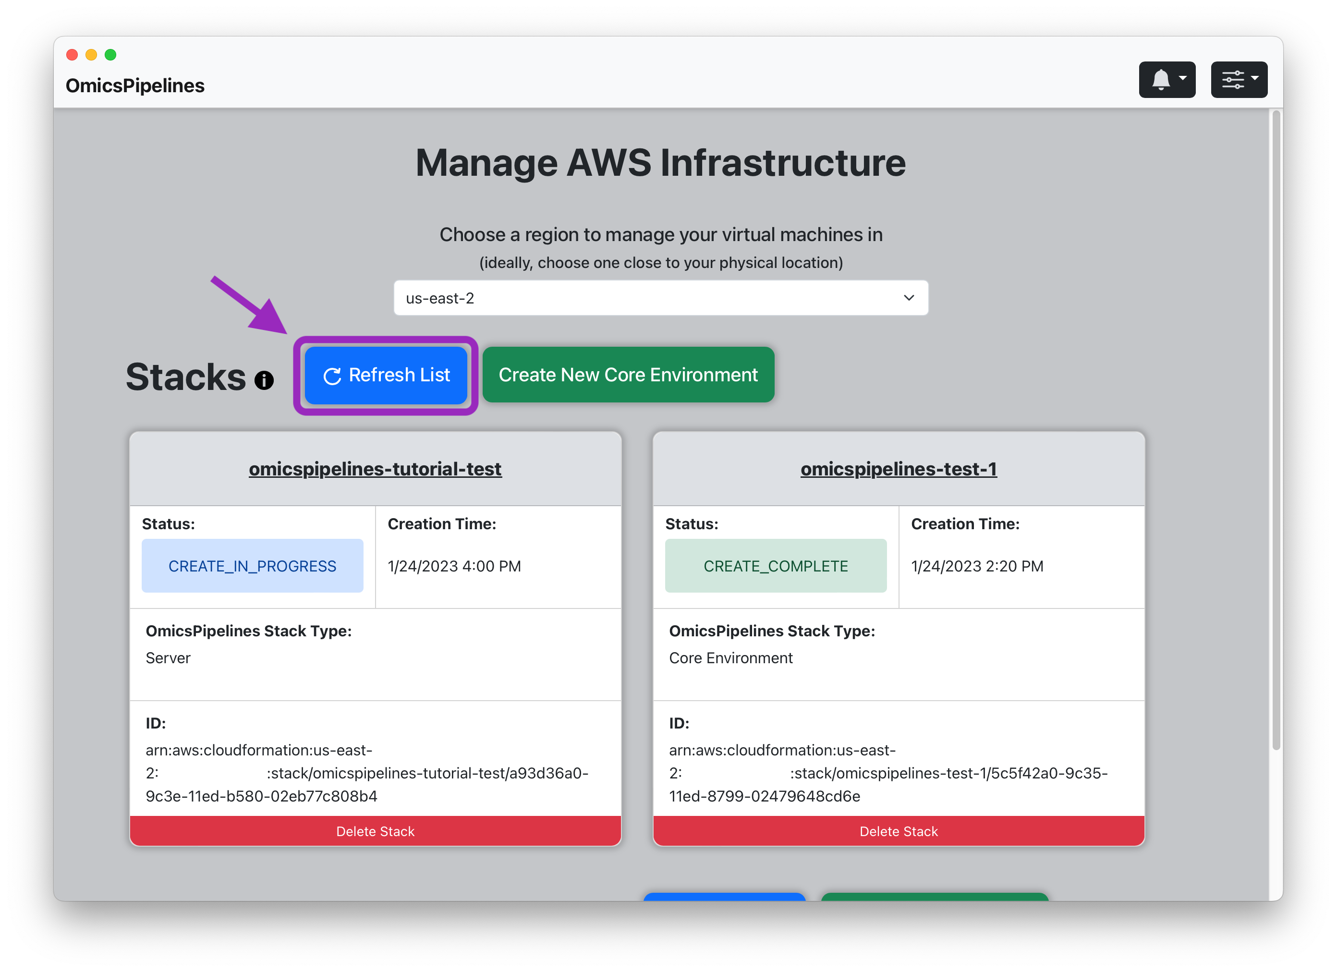
Task: Click the tutorial-test stack ARN ID text
Action: (x=367, y=773)
